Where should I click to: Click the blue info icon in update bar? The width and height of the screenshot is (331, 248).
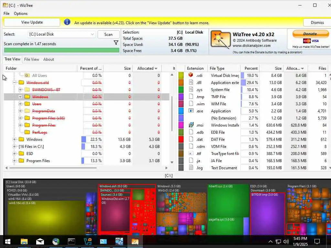[67, 22]
